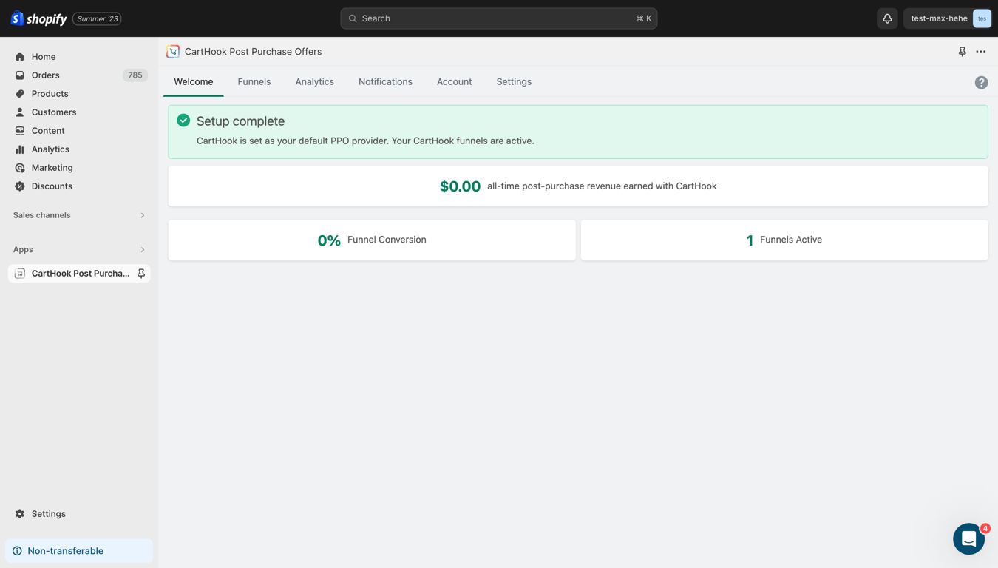Click the 785 orders count badge

click(x=135, y=75)
